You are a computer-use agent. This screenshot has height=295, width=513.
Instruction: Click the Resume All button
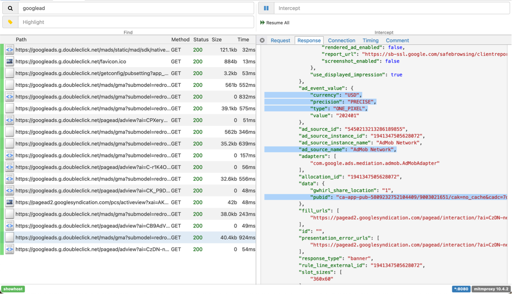[x=275, y=23]
